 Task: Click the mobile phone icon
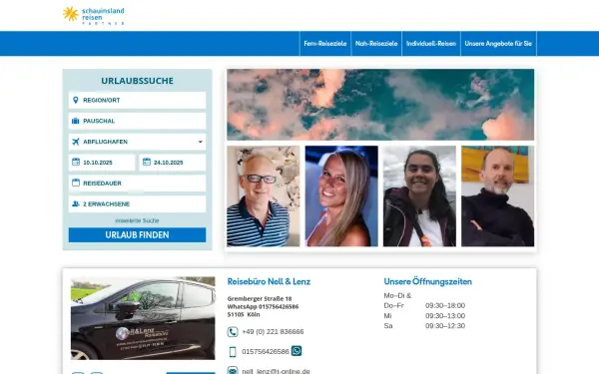click(233, 351)
